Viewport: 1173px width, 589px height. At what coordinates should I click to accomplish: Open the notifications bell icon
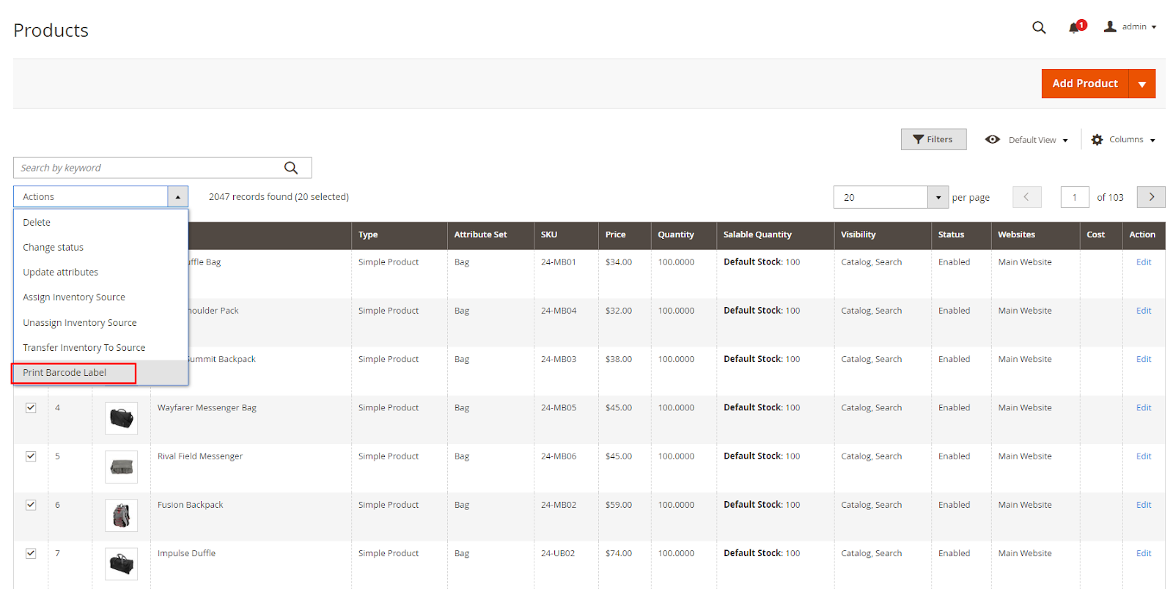1074,28
